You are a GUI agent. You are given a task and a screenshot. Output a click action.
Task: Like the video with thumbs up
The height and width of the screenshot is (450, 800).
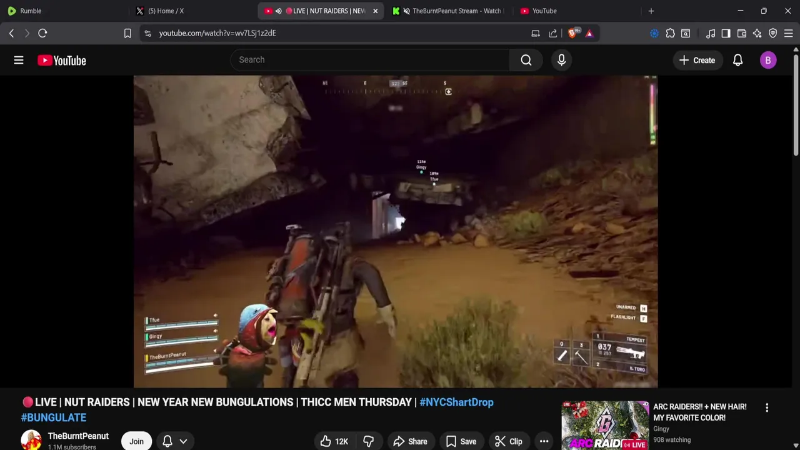click(x=334, y=441)
